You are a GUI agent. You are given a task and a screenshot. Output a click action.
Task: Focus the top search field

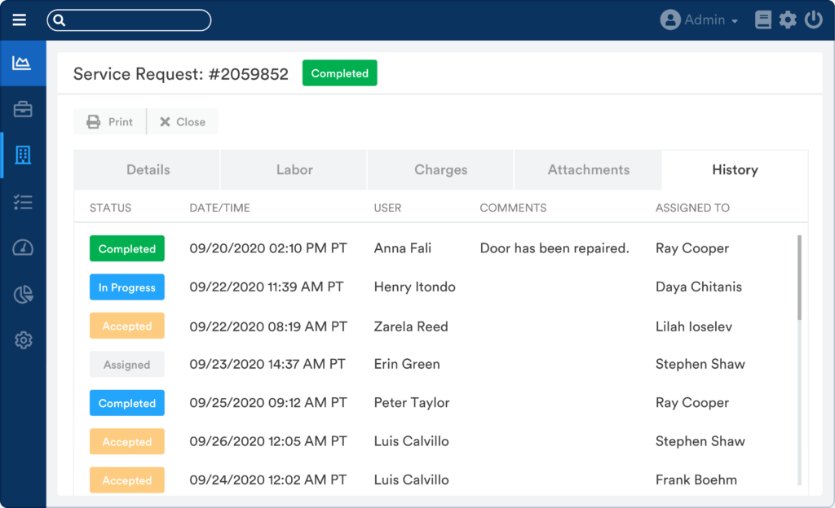coord(129,20)
